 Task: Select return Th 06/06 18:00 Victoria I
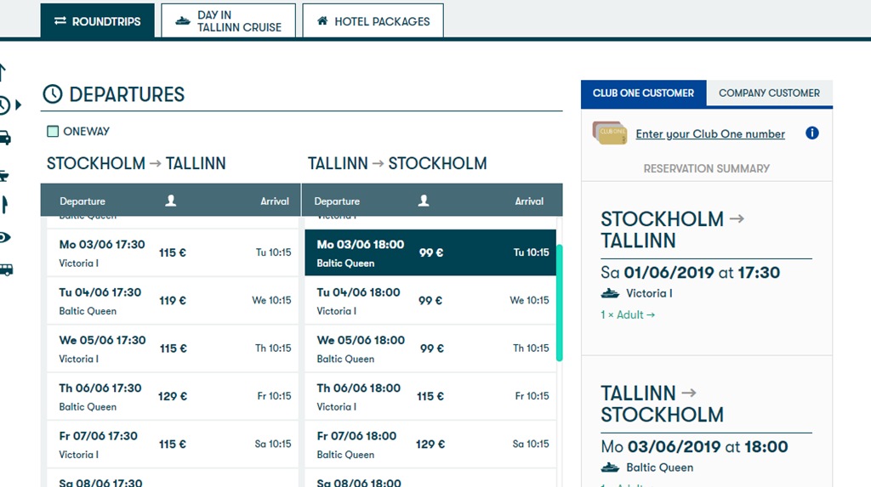point(430,396)
